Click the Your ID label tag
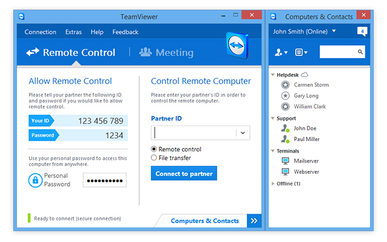The width and height of the screenshot is (387, 242). (40, 121)
